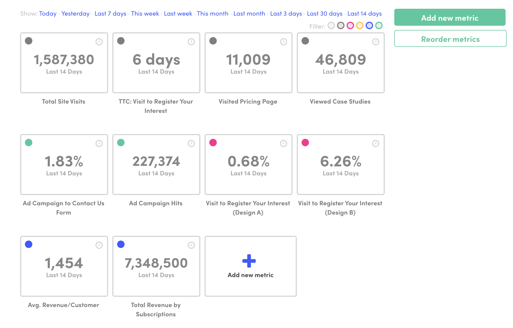The image size is (513, 328).
Task: Open time icon on Ad Campaign Hits card
Action: (x=191, y=143)
